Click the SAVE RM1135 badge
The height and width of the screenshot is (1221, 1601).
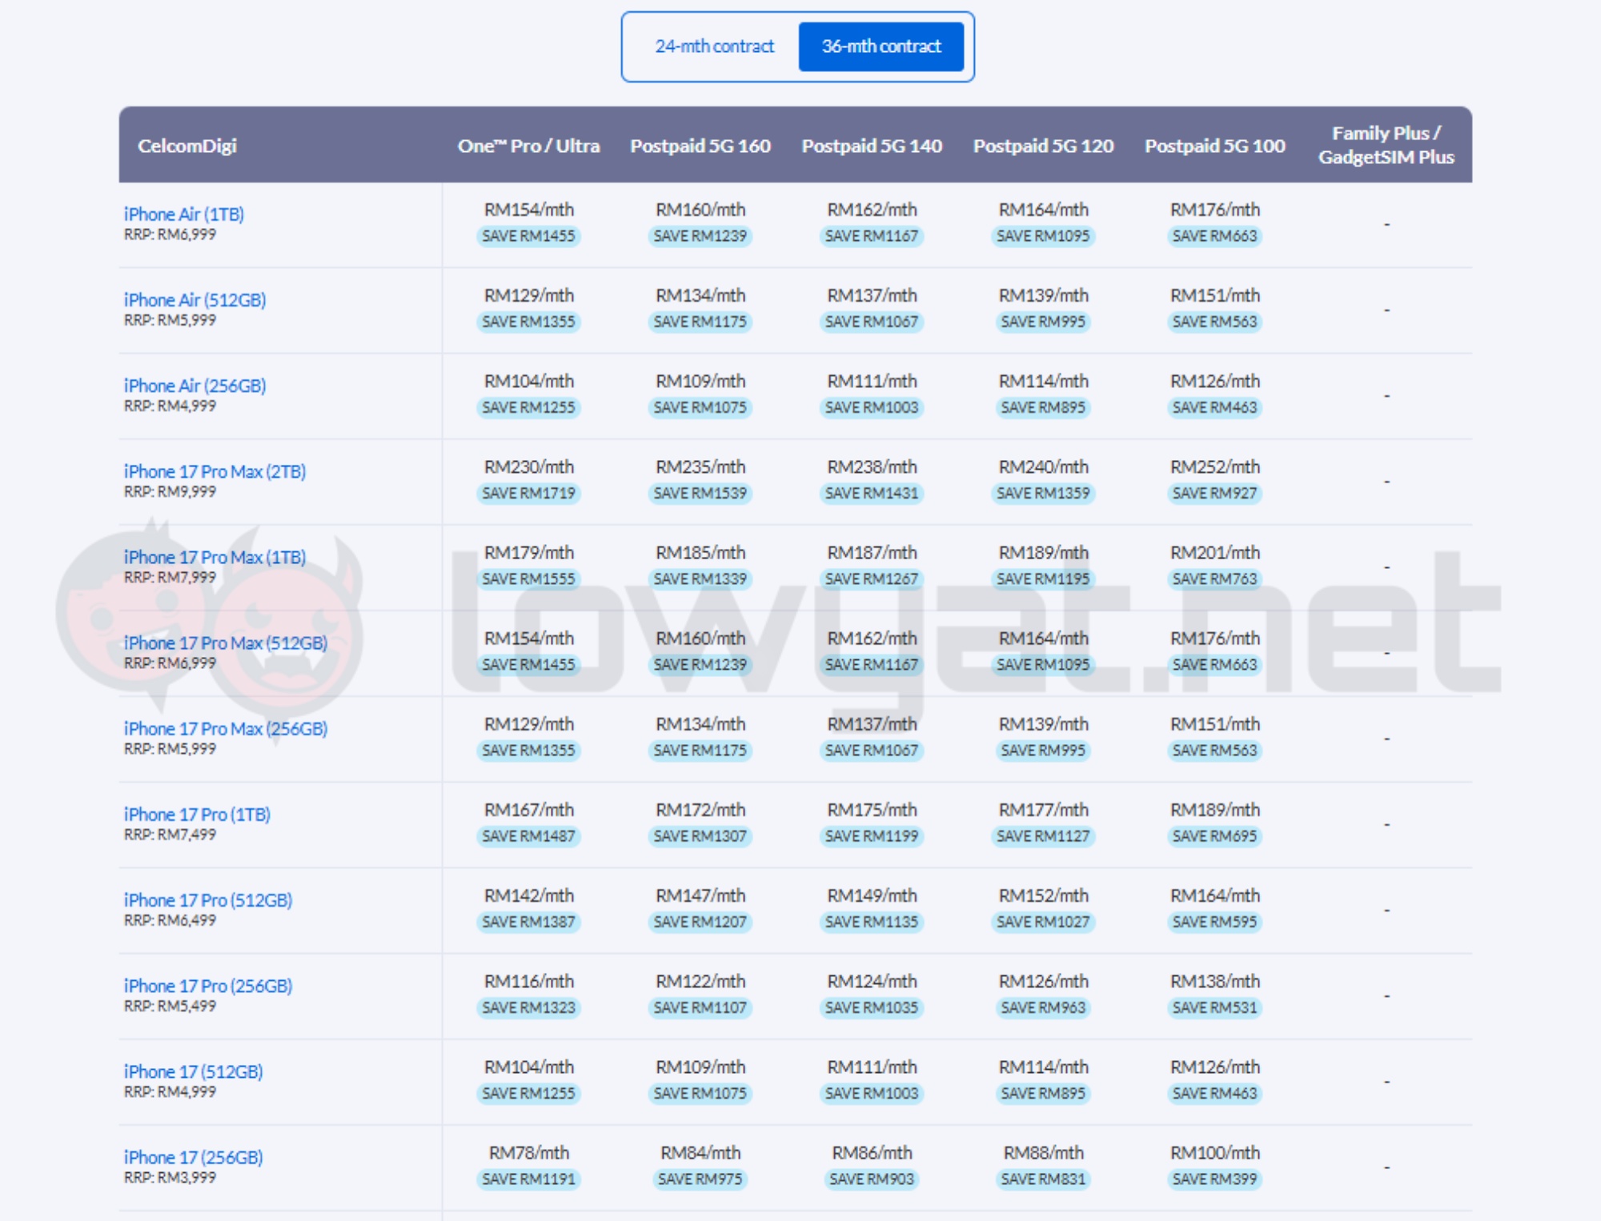coord(872,922)
